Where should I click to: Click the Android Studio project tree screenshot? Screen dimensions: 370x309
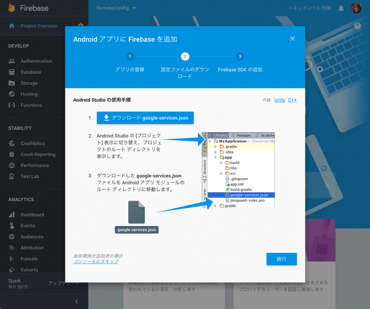tap(238, 170)
